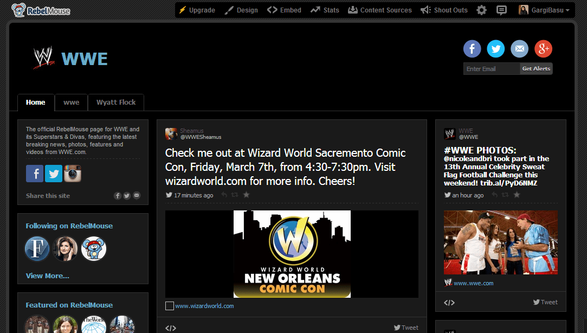Click the large Facebook circle icon
Viewport: 587px width, 333px height.
point(472,49)
